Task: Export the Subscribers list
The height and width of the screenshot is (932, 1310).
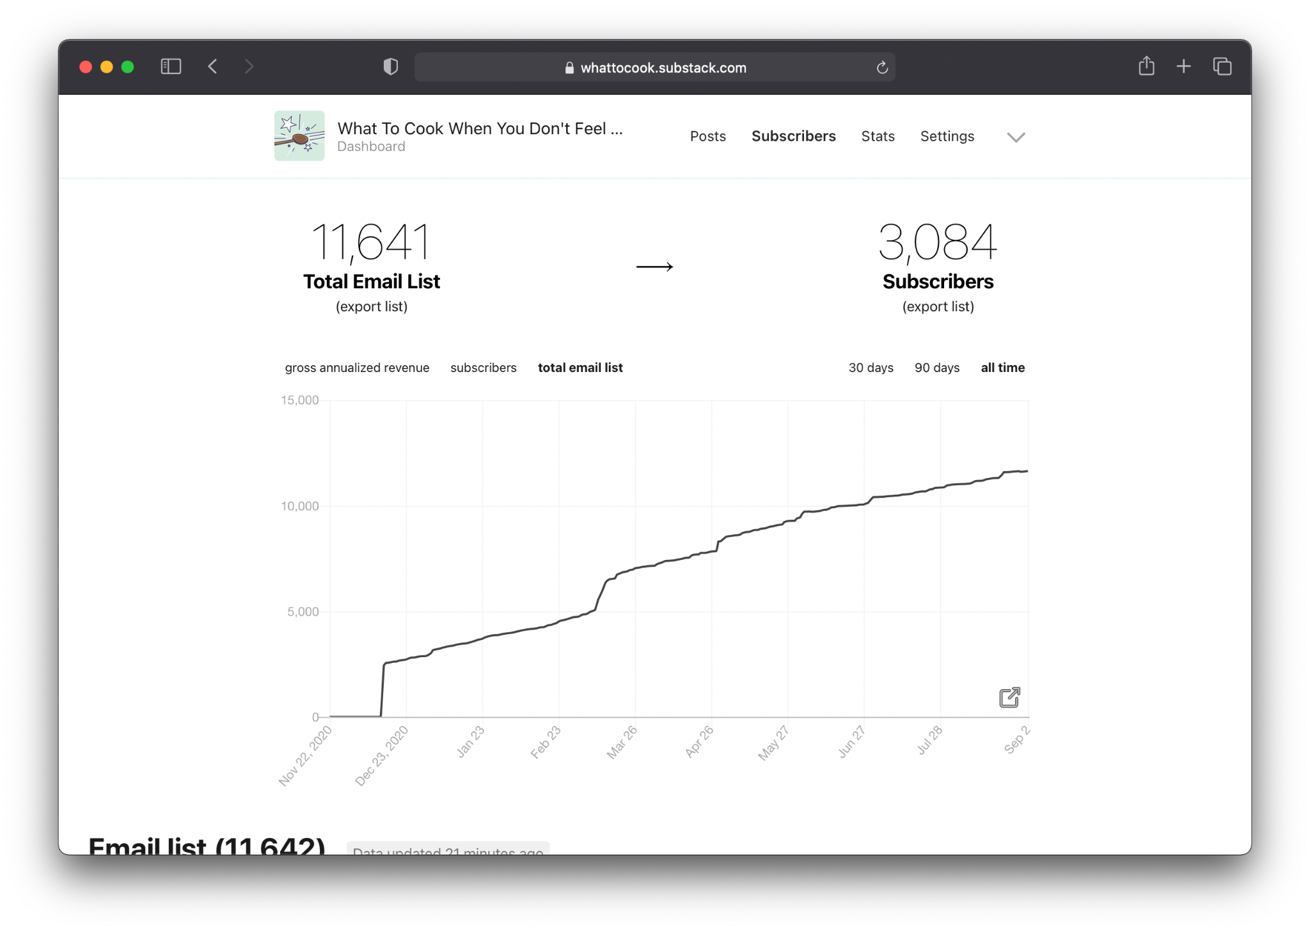Action: tap(937, 306)
